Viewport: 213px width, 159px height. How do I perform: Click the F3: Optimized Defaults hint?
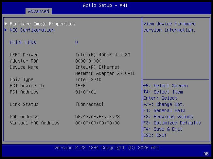point(172,123)
